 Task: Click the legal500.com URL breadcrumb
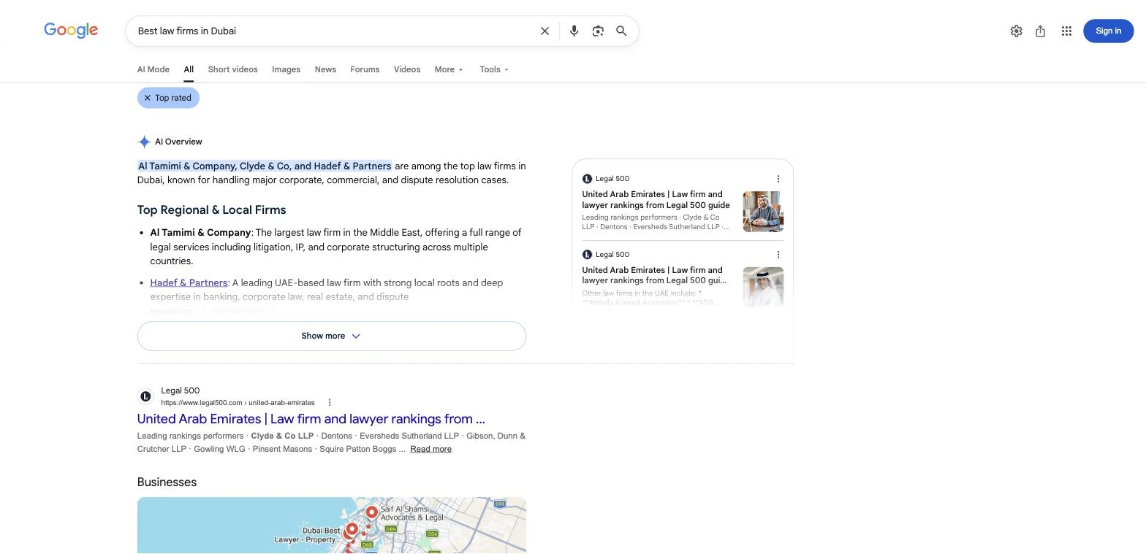[x=238, y=403]
